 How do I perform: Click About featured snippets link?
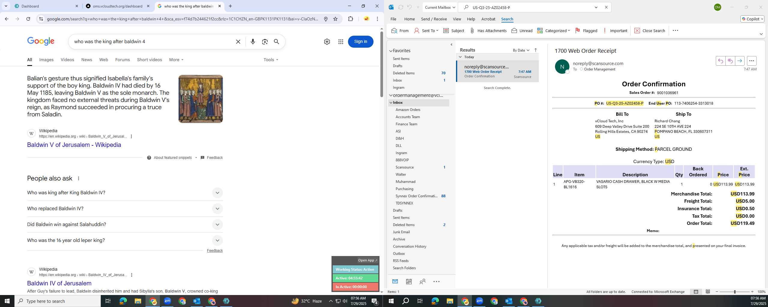point(172,158)
